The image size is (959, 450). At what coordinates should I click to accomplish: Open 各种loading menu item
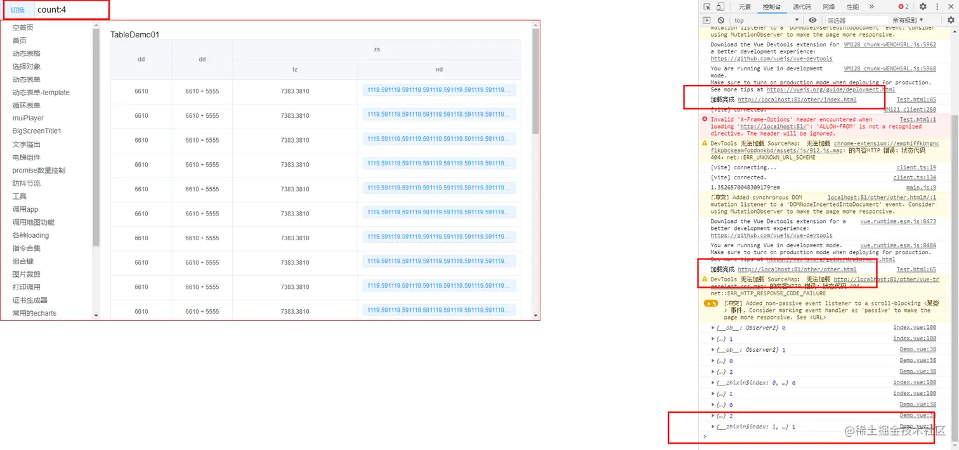[30, 235]
